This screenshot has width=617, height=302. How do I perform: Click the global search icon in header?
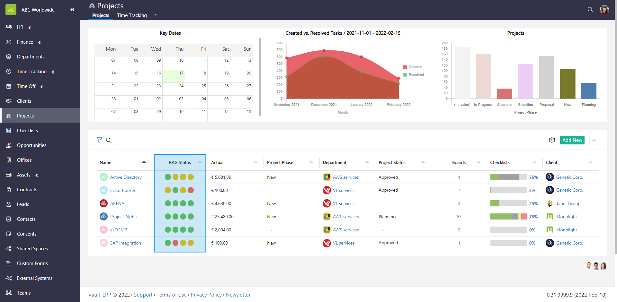click(590, 10)
